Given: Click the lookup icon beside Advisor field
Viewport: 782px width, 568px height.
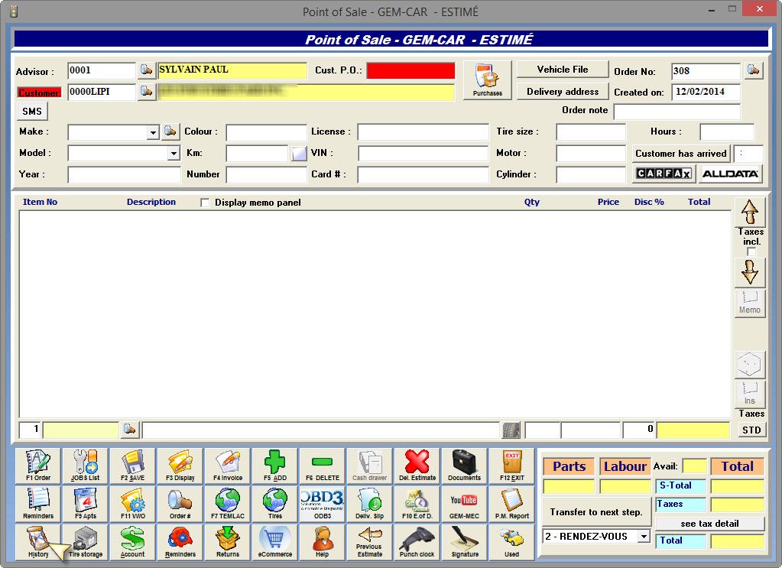Looking at the screenshot, I should tap(146, 70).
